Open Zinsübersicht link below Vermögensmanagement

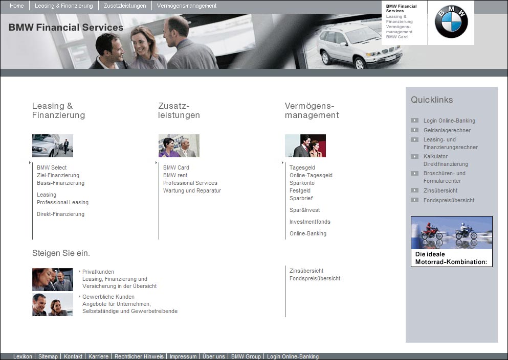pyautogui.click(x=306, y=271)
